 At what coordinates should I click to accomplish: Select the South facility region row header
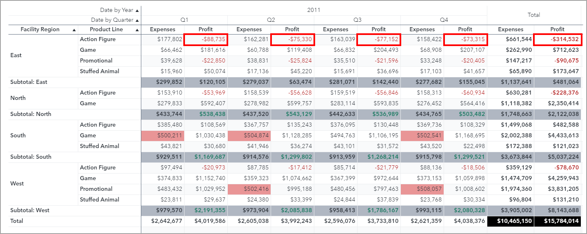pyautogui.click(x=18, y=135)
